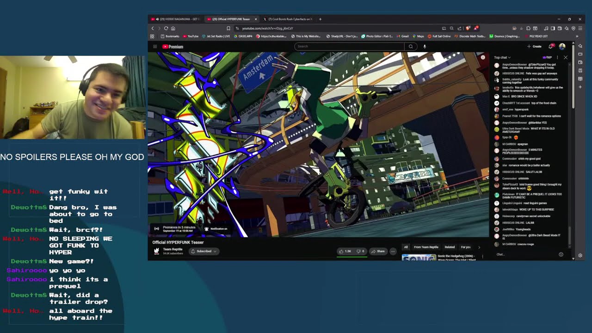Toggle the Notification on reminder

click(x=216, y=228)
